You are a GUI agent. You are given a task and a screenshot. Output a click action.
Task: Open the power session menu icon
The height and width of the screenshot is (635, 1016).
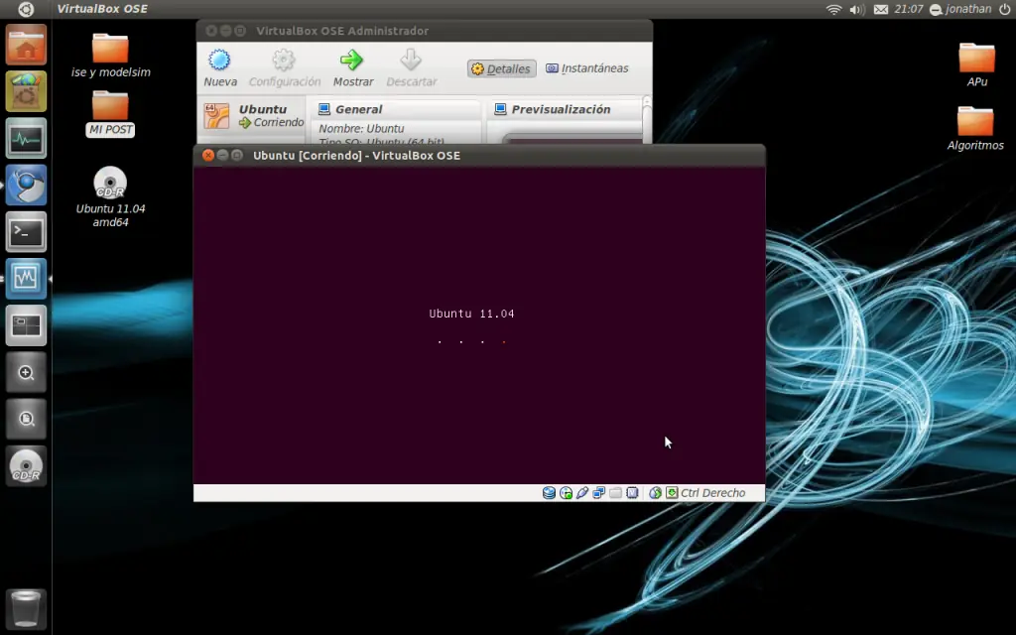(1004, 9)
